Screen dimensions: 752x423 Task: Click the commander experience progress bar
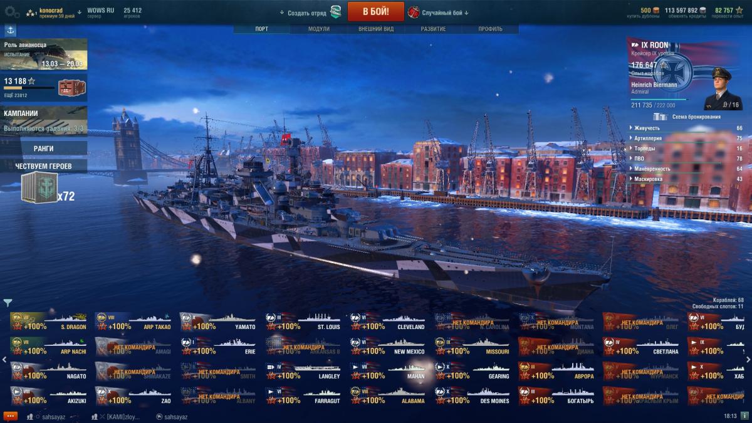click(659, 100)
